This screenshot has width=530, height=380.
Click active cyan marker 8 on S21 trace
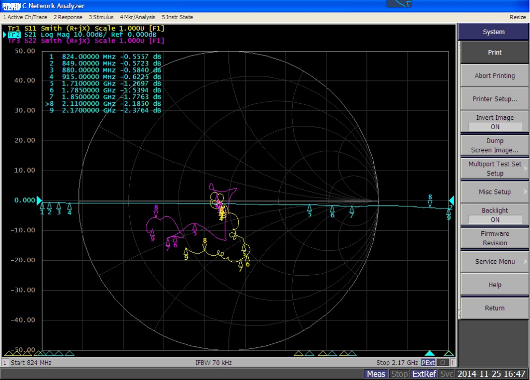click(430, 201)
